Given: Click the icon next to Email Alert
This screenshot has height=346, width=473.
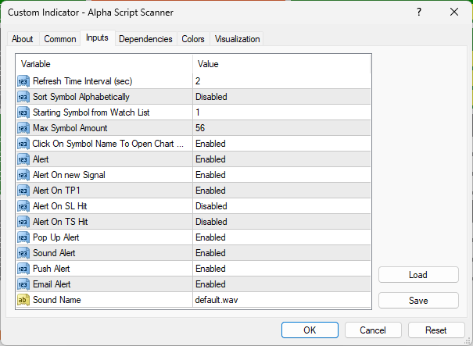Looking at the screenshot, I should click(x=23, y=284).
